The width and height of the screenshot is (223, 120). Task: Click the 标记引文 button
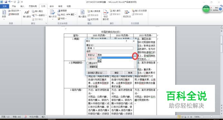(127, 14)
